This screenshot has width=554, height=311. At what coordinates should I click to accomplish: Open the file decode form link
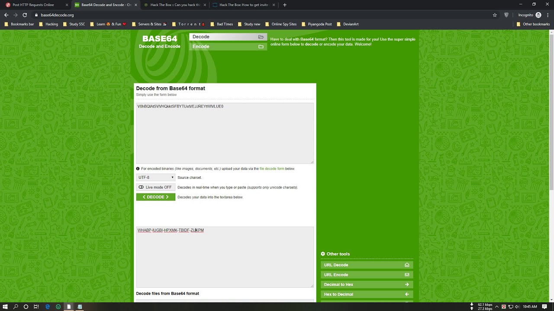(x=272, y=169)
